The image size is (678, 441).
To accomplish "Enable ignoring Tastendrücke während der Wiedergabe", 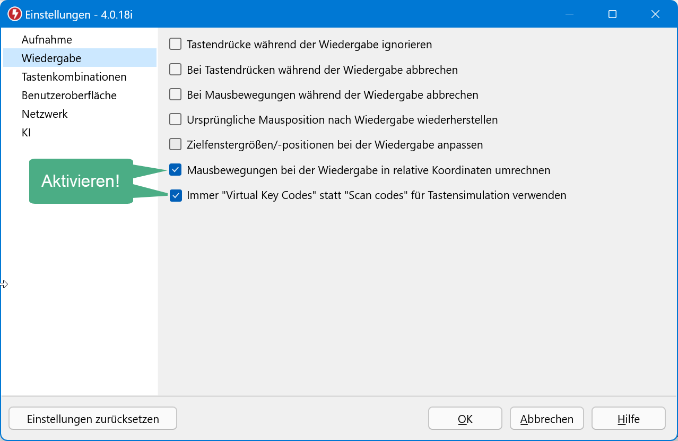I will [x=175, y=44].
